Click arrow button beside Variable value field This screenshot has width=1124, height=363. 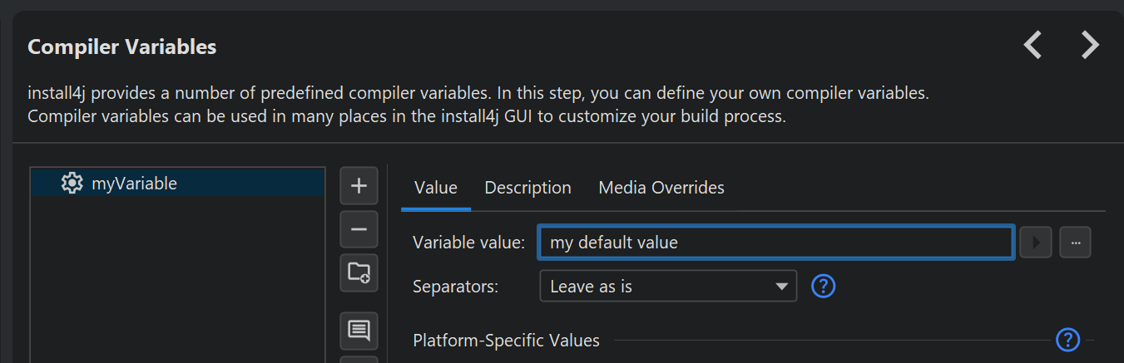tap(1036, 243)
